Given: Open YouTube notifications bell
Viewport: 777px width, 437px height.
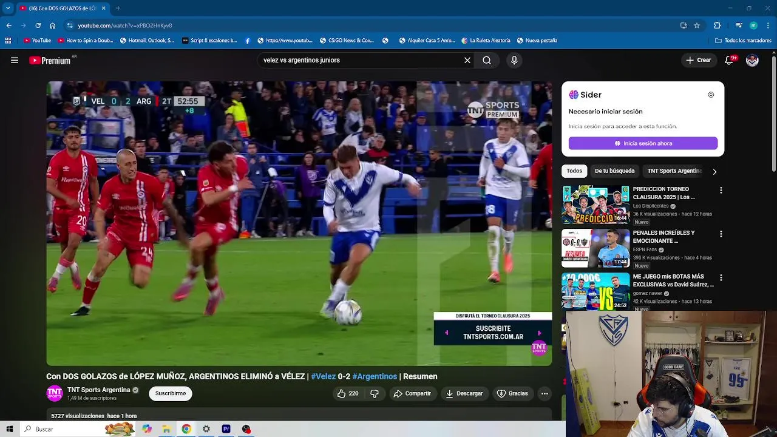Looking at the screenshot, I should (x=730, y=60).
